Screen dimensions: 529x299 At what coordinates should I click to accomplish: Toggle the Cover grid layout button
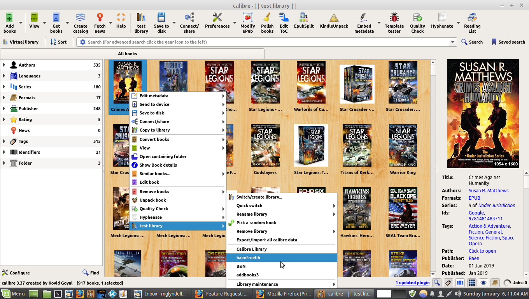click(472, 283)
